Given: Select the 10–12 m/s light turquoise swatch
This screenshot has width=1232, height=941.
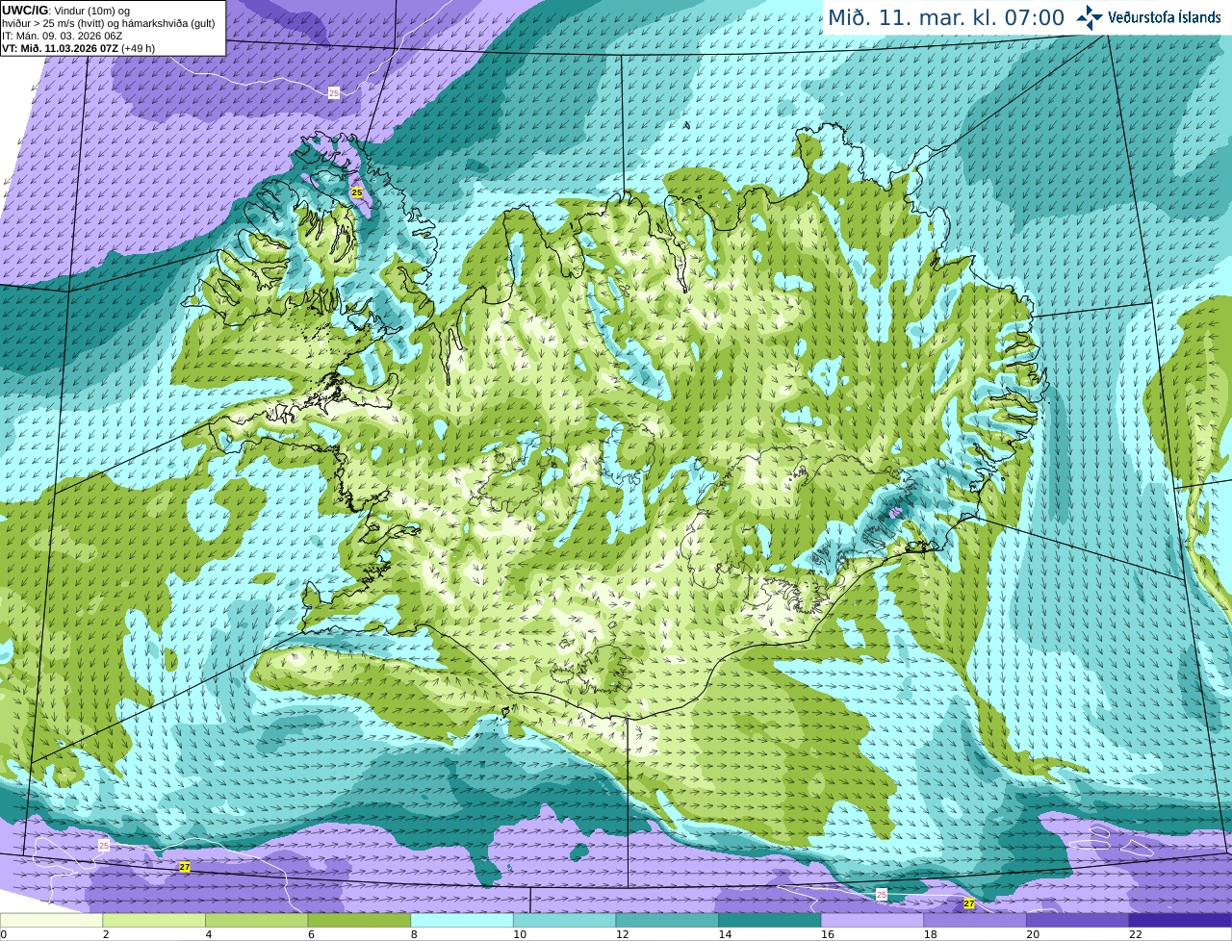Looking at the screenshot, I should point(564,920).
